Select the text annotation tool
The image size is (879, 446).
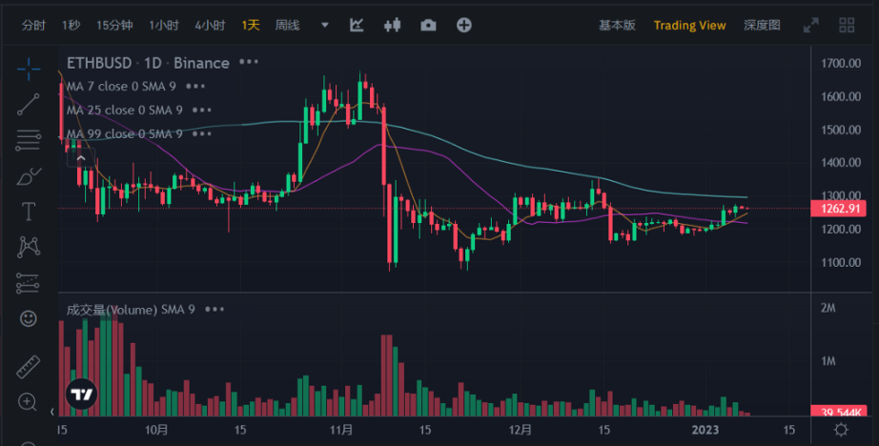29,211
